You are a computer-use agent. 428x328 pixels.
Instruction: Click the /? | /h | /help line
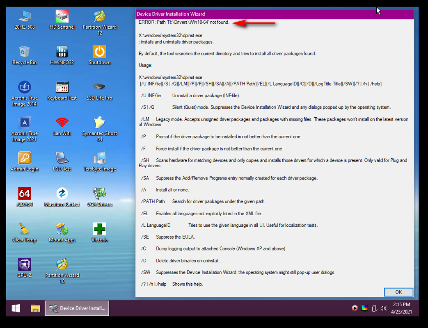tap(172, 285)
